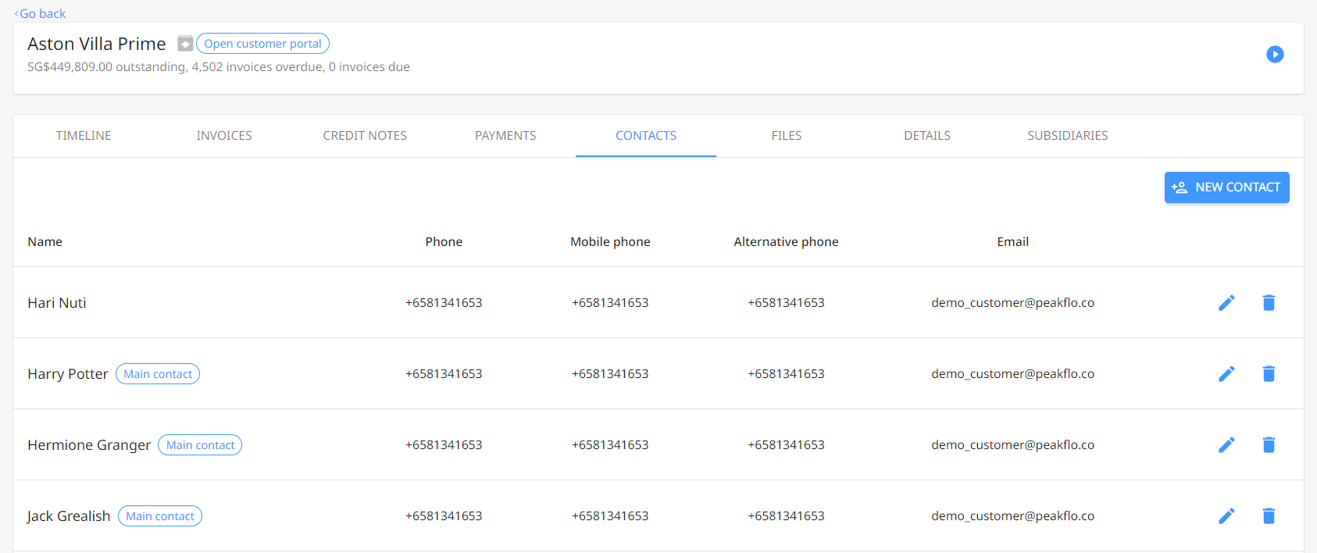Edit Harry Potter's contact details
This screenshot has width=1317, height=553.
click(x=1226, y=374)
